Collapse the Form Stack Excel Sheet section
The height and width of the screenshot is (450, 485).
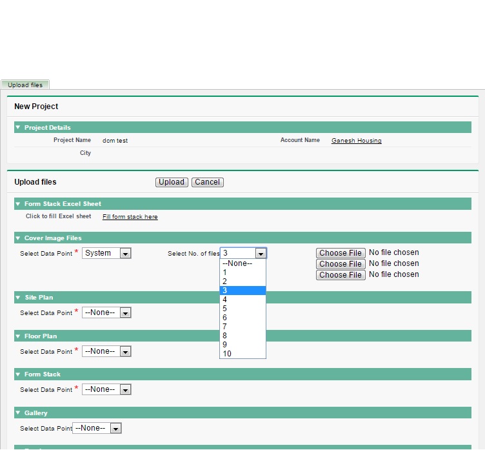point(18,204)
